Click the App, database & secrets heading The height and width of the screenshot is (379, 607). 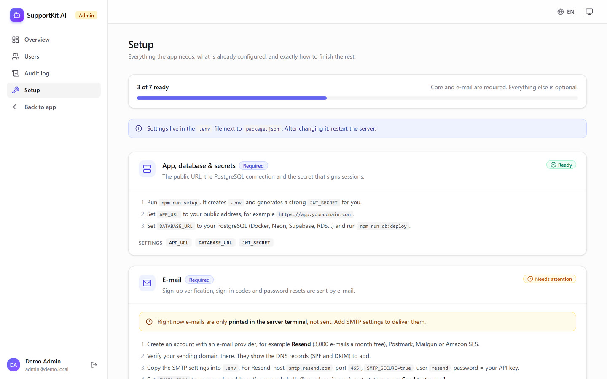point(199,166)
